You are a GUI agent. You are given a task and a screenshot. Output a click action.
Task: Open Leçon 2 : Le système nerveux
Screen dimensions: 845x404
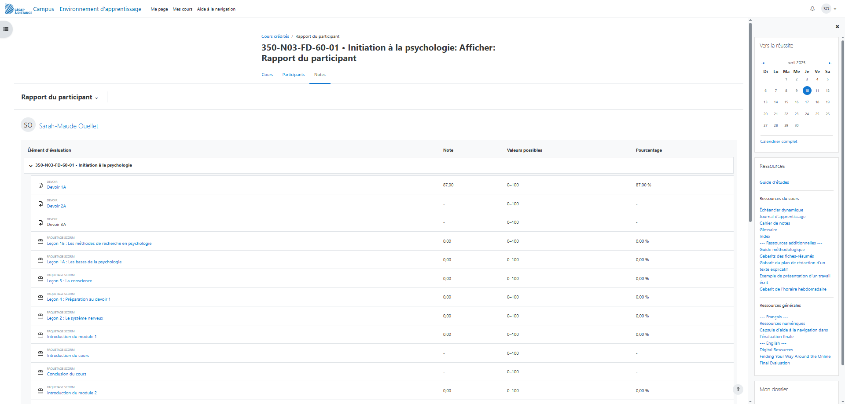(75, 318)
